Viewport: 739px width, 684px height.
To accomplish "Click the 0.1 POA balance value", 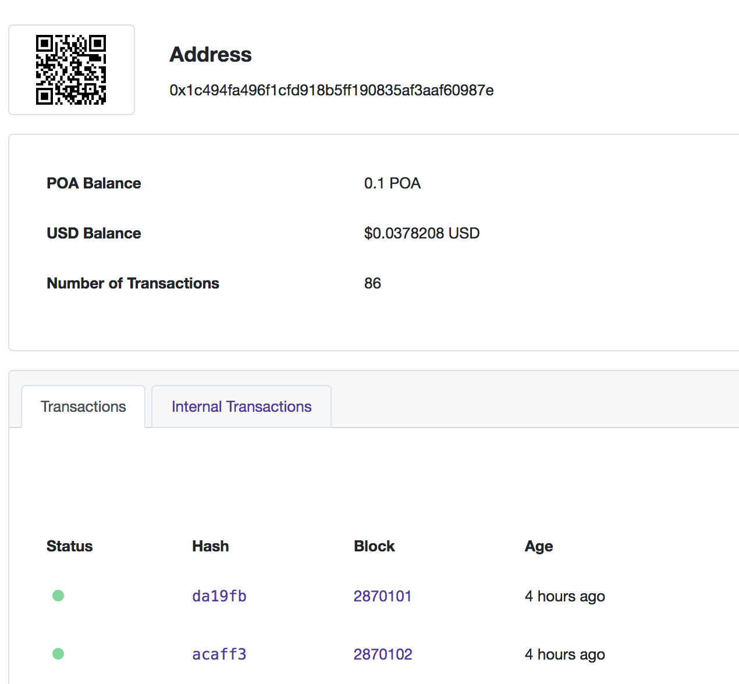I will coord(392,183).
